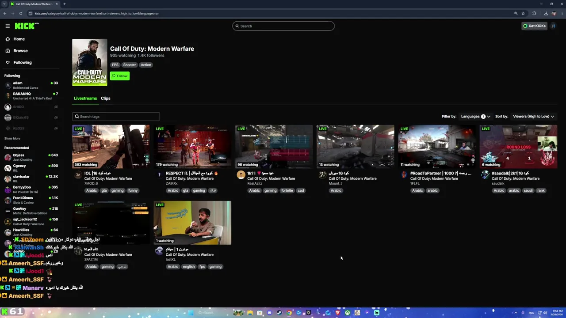
Task: Click lastKL channel avatar
Action: click(160, 251)
